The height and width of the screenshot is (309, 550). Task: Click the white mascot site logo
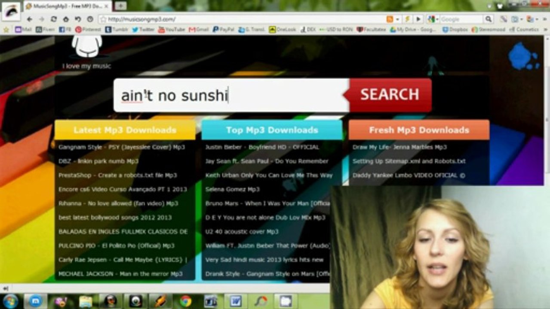tap(87, 46)
